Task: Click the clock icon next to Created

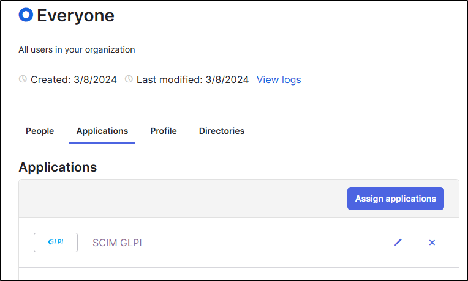Action: click(23, 79)
